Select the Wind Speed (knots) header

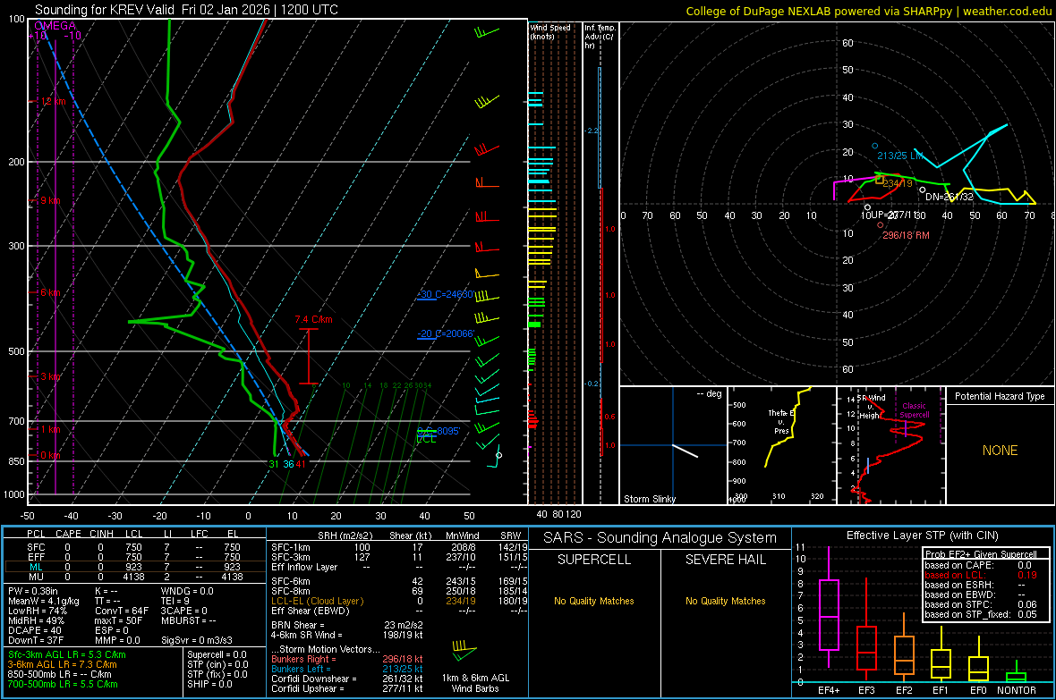[x=550, y=31]
